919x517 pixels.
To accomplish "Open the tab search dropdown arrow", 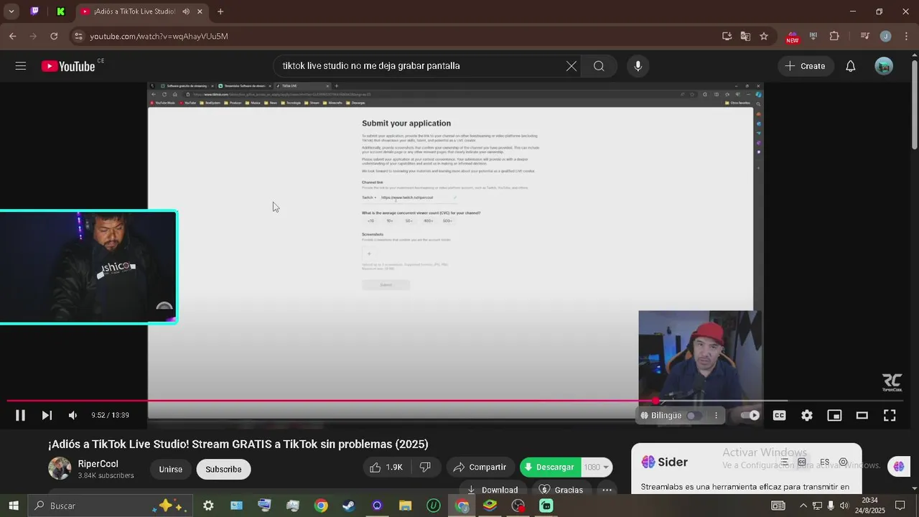I will point(11,11).
